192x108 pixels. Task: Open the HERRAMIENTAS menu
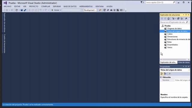click(x=86, y=6)
